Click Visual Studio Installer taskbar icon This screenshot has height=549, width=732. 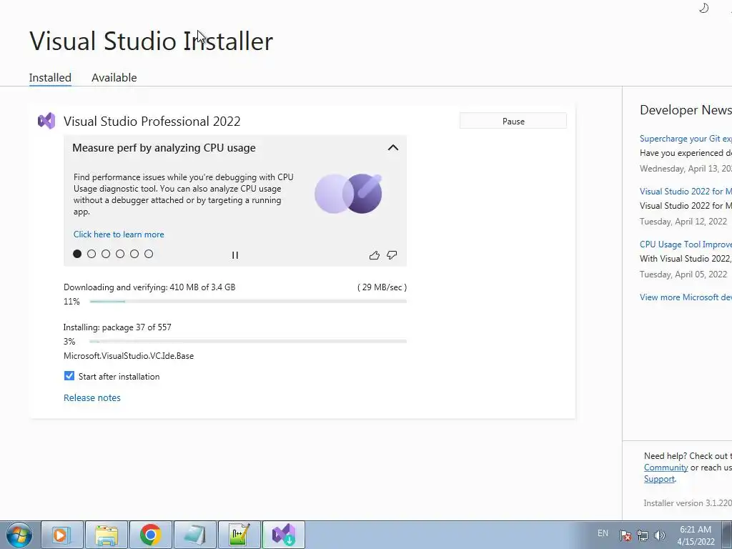[283, 535]
